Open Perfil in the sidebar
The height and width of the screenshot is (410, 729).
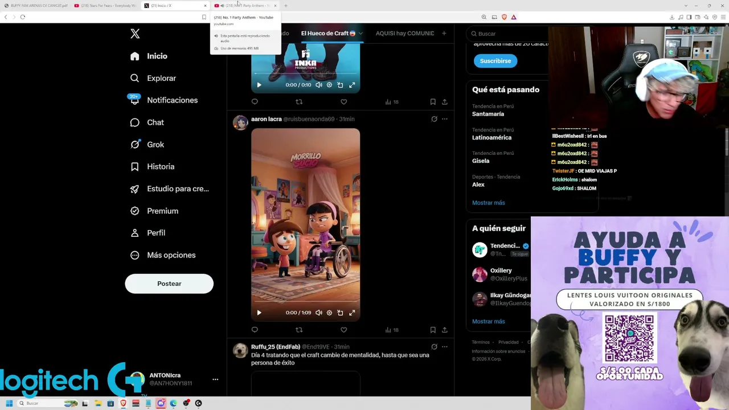(148, 233)
